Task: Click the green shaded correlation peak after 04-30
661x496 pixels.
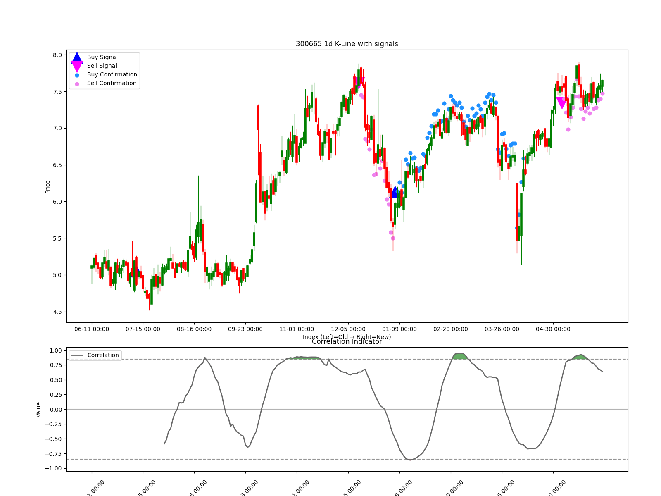Action: [580, 357]
